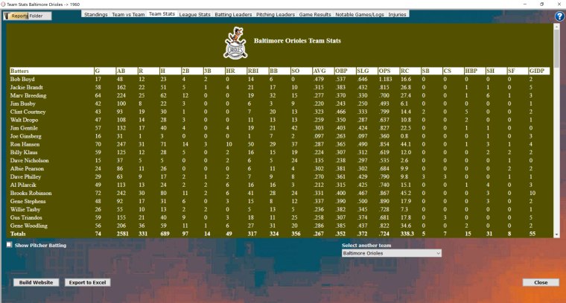The height and width of the screenshot is (303, 566).
Task: Open the League Stats tab
Action: [x=194, y=14]
